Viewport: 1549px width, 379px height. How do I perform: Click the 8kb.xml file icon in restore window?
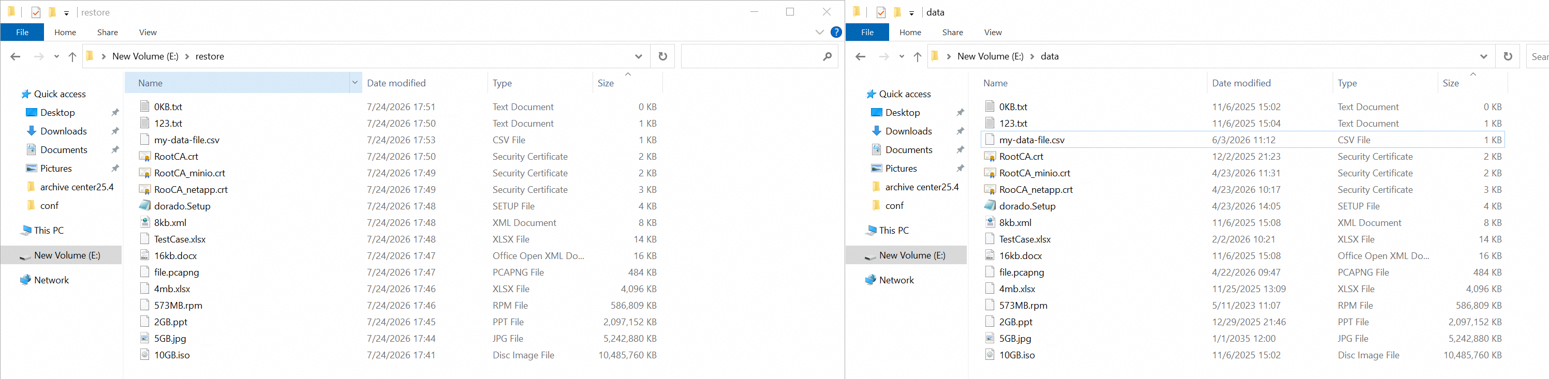[144, 223]
